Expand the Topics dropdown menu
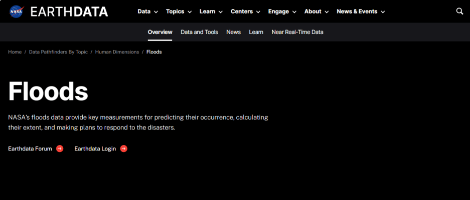The height and width of the screenshot is (200, 470). (x=179, y=11)
